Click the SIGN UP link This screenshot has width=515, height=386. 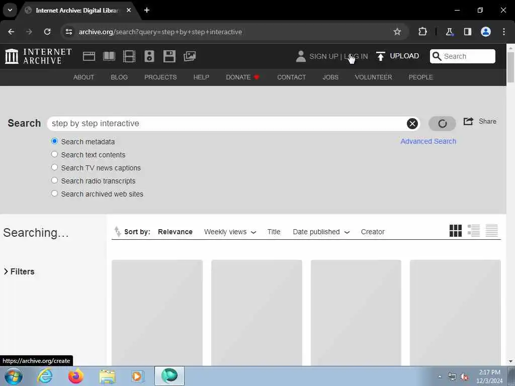point(323,56)
